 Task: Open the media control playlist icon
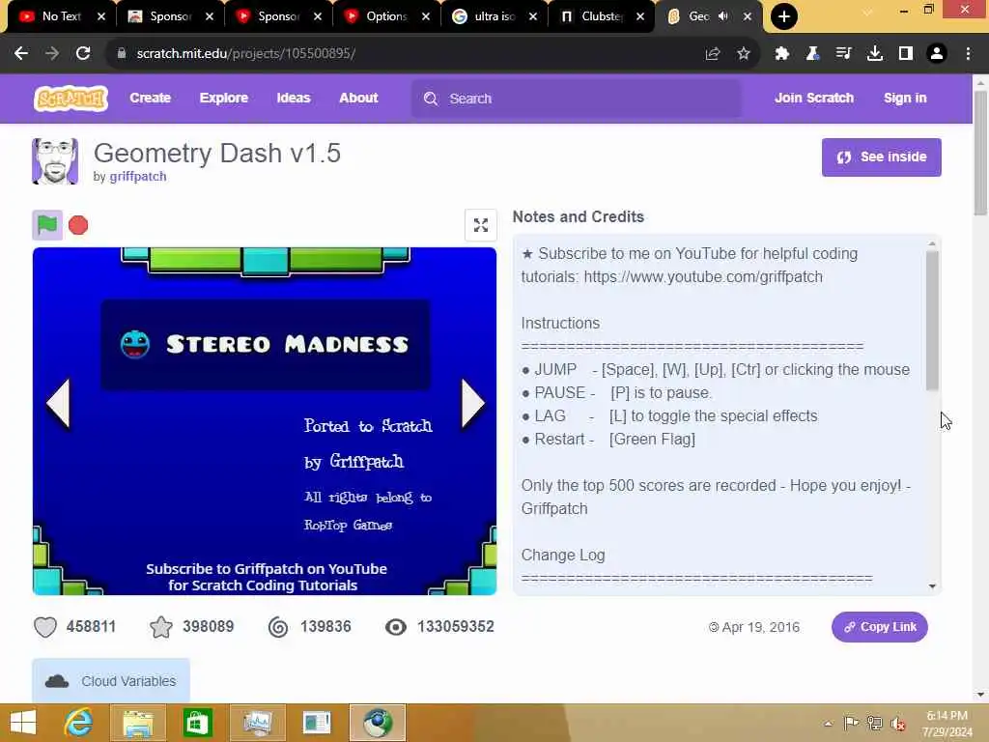(x=843, y=54)
